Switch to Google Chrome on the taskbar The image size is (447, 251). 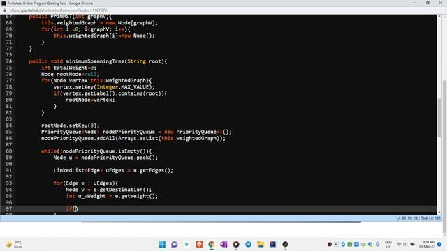(211, 244)
